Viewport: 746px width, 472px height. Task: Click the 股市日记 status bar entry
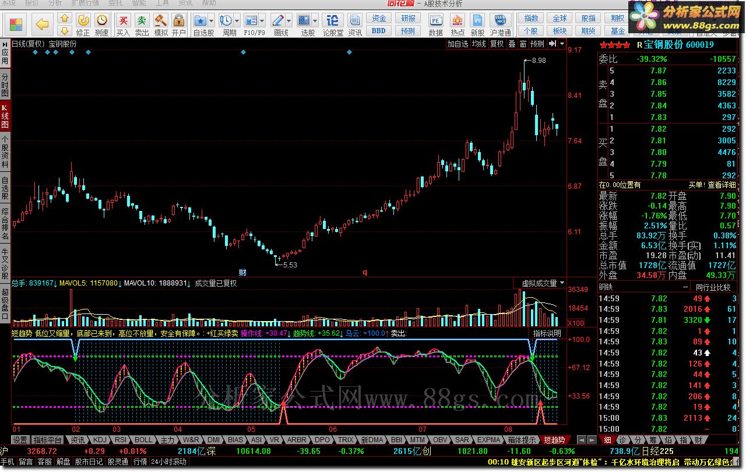click(89, 462)
